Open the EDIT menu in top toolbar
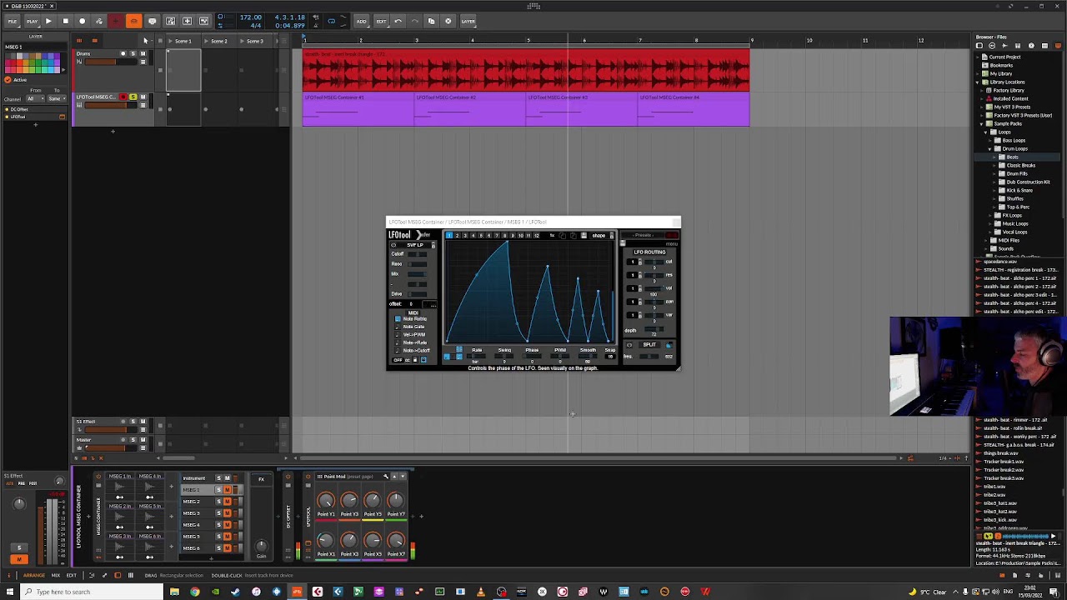 (x=381, y=21)
